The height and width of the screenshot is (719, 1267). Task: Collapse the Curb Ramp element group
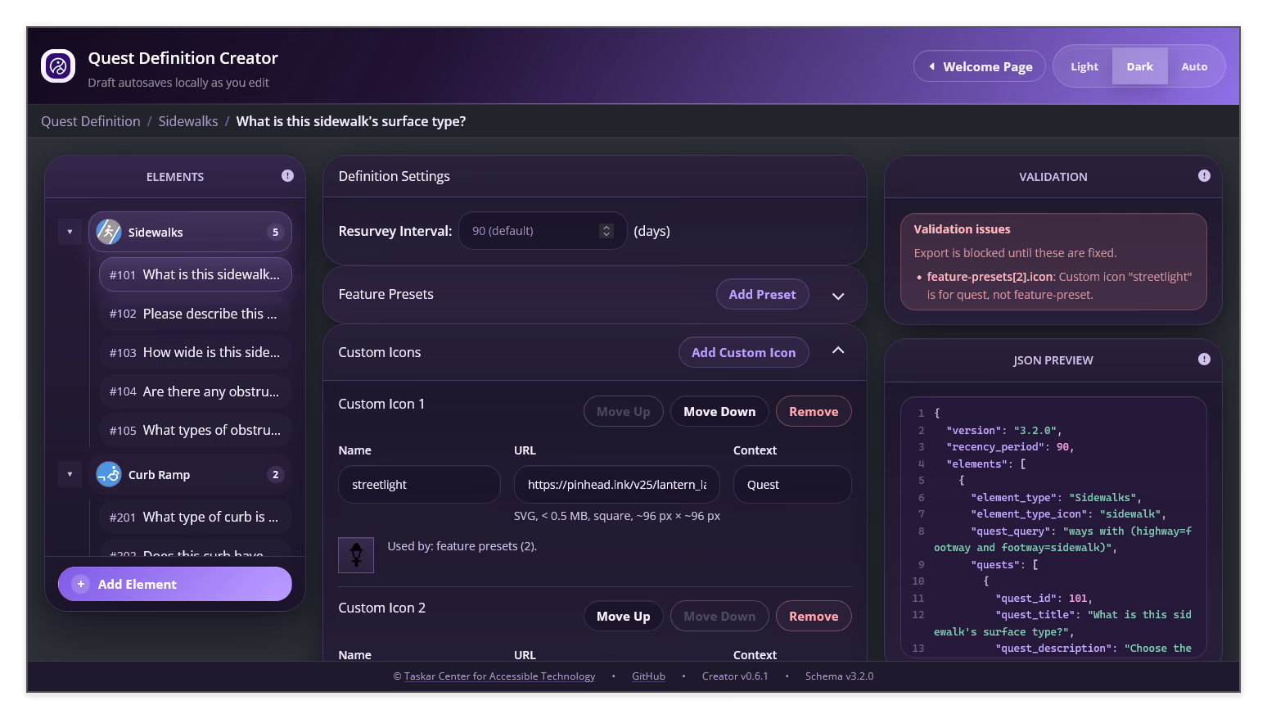pyautogui.click(x=70, y=474)
